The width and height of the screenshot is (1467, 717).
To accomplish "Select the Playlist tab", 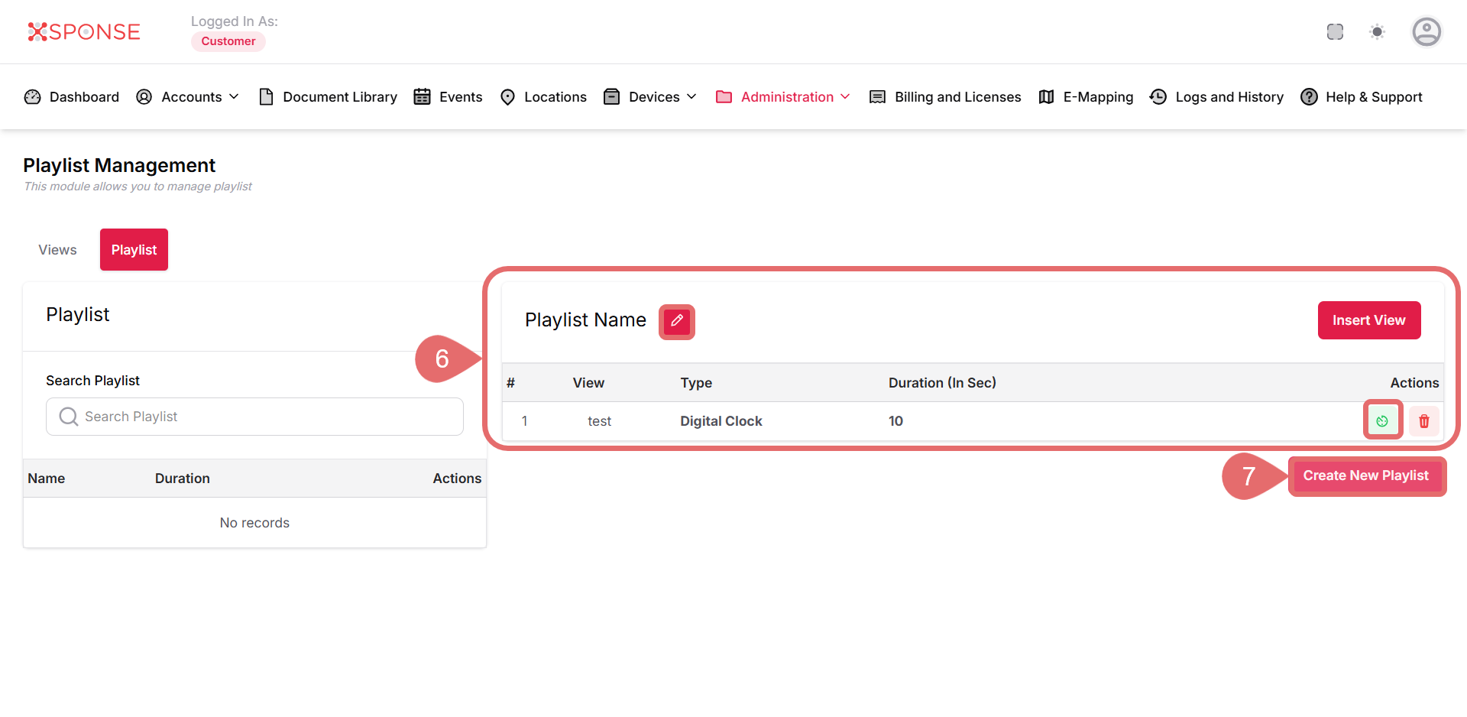I will click(134, 250).
